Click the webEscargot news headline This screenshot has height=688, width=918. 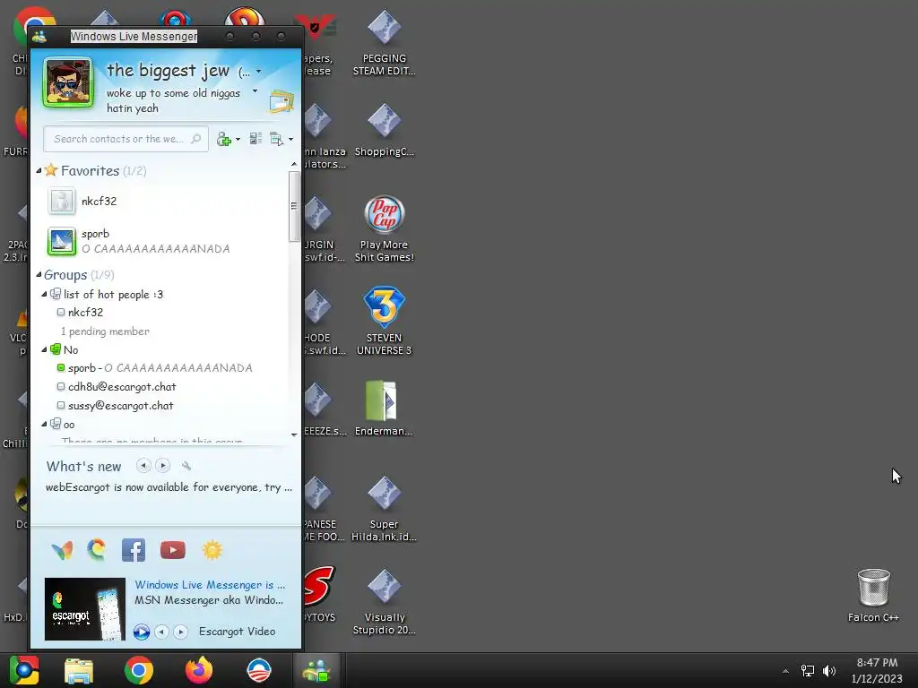click(169, 487)
